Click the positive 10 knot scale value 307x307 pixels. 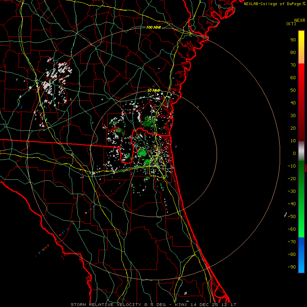(293, 141)
